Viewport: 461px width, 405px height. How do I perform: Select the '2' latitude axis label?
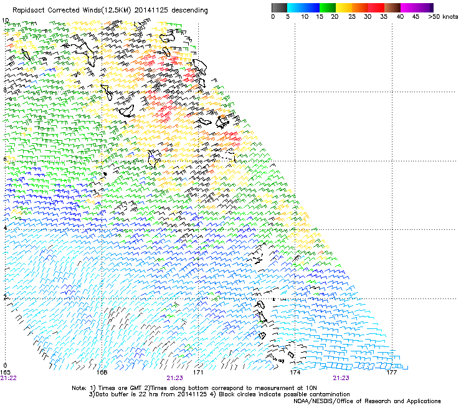[5, 297]
